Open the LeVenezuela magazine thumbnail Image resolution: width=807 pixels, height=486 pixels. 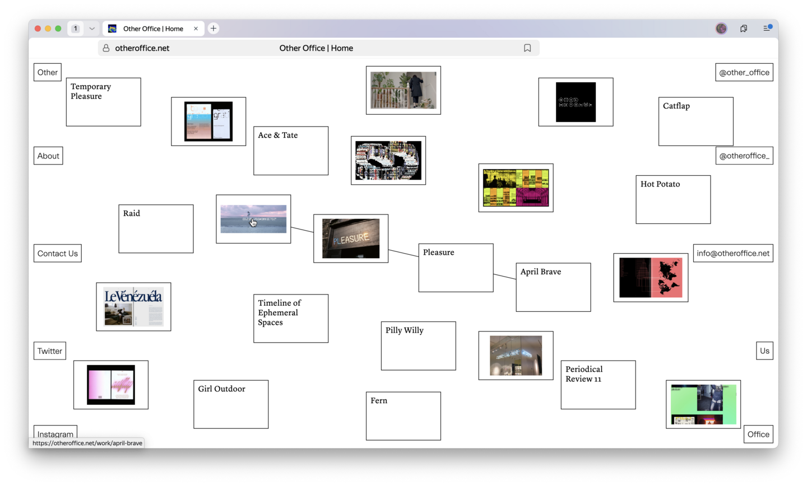133,307
